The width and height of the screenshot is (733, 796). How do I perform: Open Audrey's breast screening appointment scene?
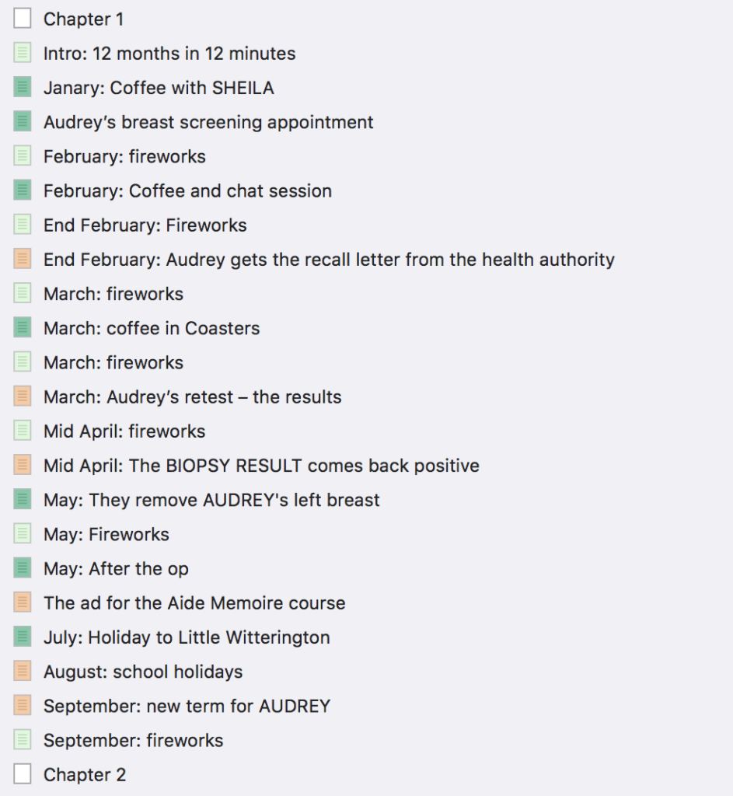coord(208,122)
